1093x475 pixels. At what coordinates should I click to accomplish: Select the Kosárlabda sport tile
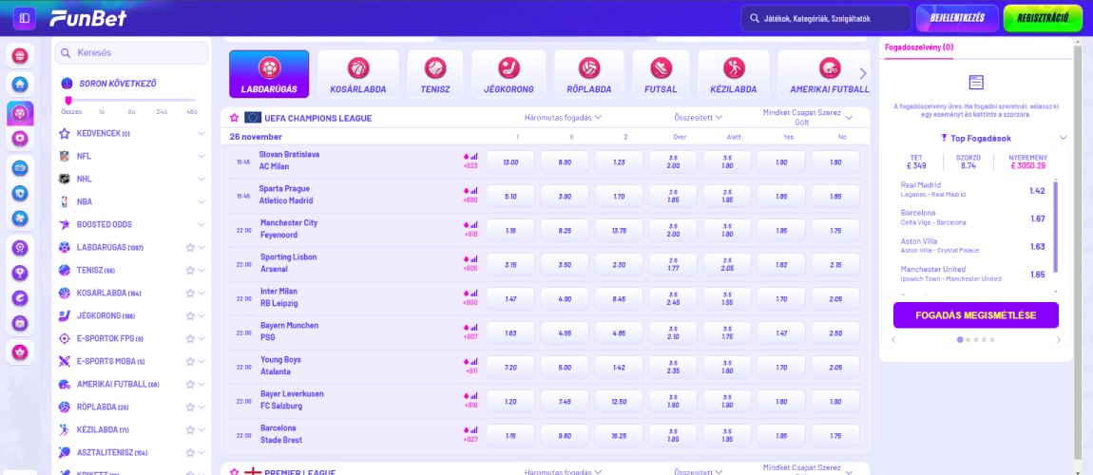(358, 74)
